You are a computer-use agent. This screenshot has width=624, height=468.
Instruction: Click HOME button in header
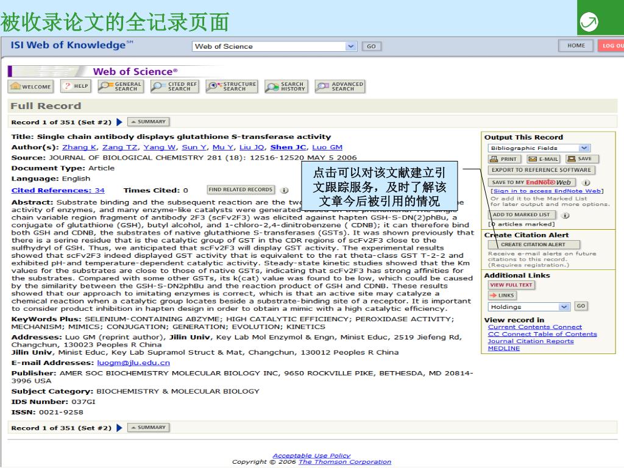pyautogui.click(x=576, y=45)
